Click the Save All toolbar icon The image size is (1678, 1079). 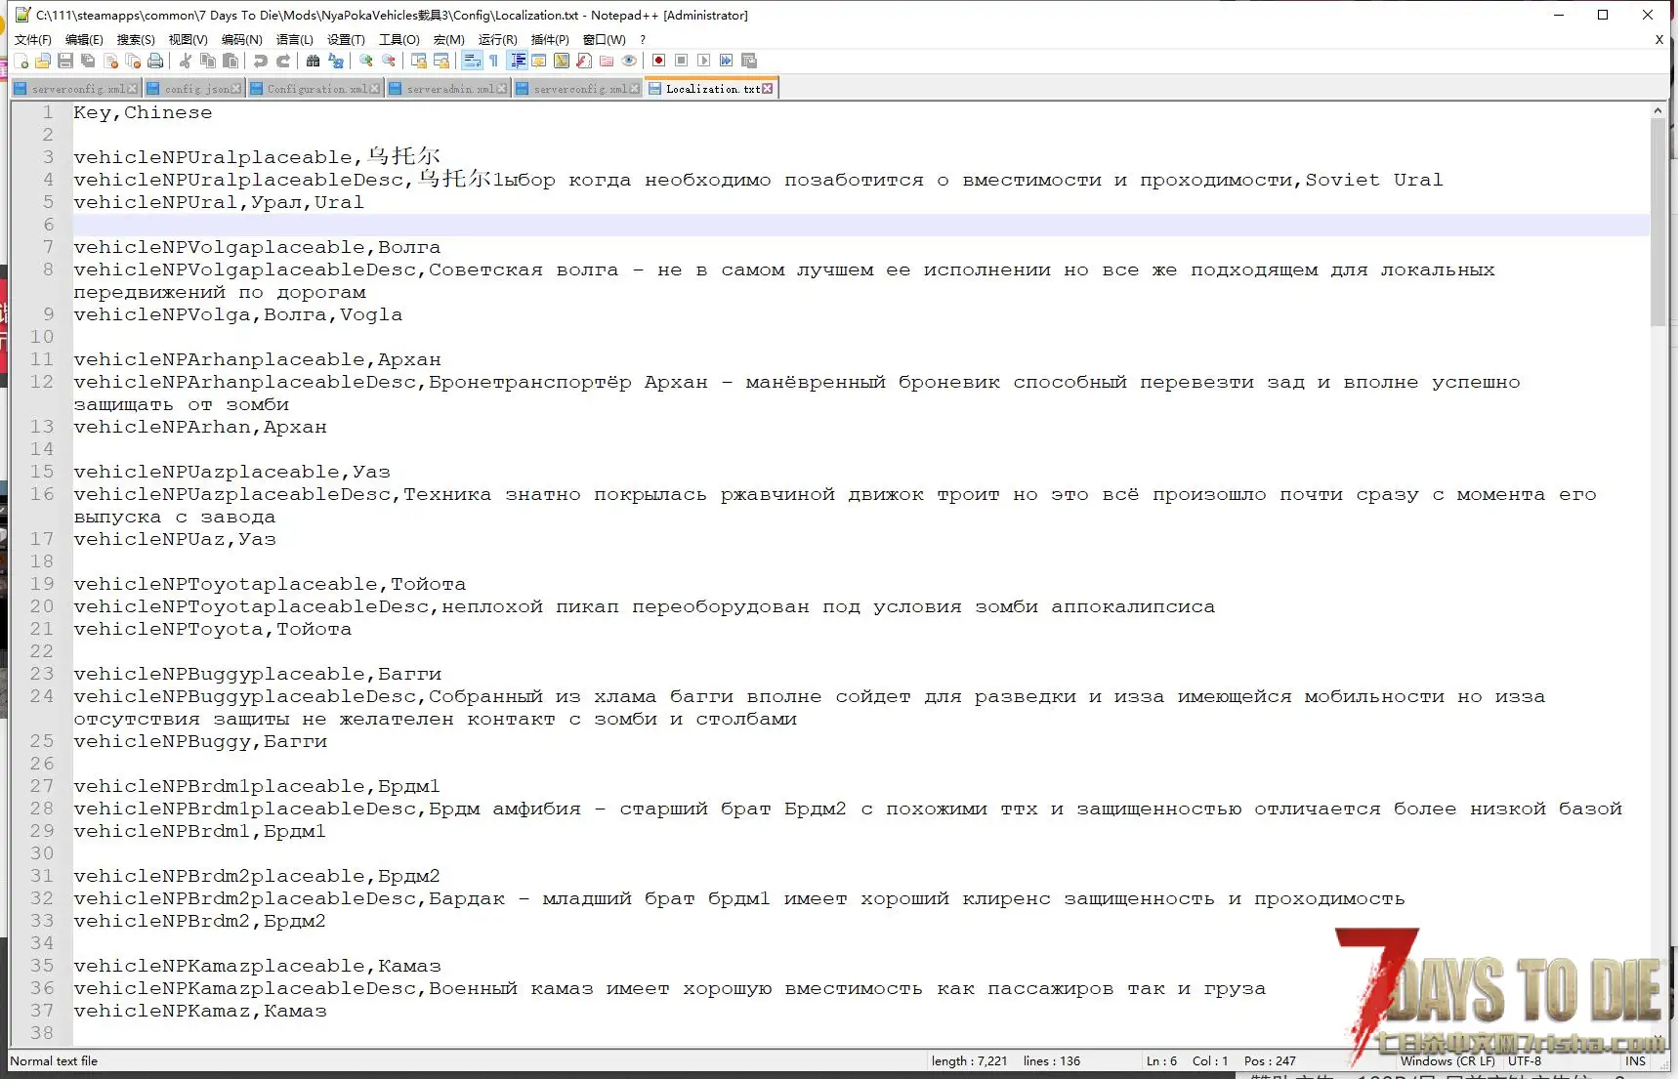tap(88, 61)
